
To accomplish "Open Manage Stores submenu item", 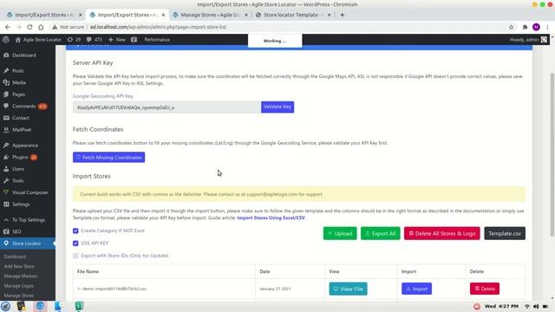I will [19, 296].
